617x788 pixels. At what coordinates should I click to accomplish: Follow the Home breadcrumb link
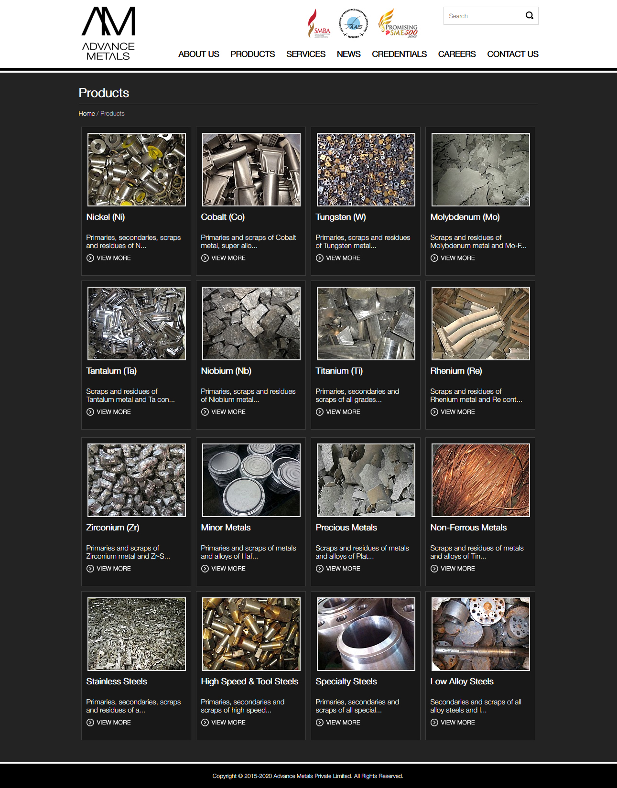tap(87, 114)
